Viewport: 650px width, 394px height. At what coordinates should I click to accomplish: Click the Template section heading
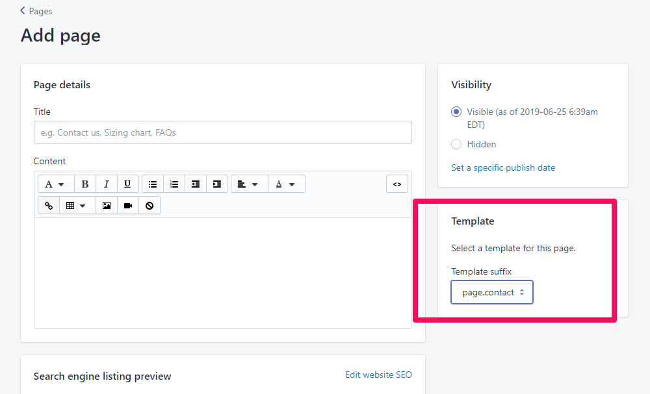coord(473,221)
